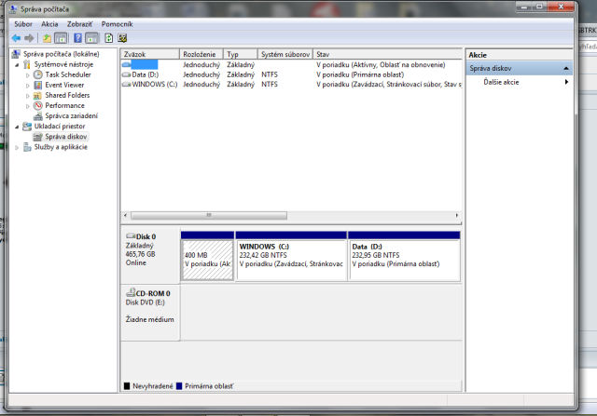Expand the Event Viewer node

point(27,86)
